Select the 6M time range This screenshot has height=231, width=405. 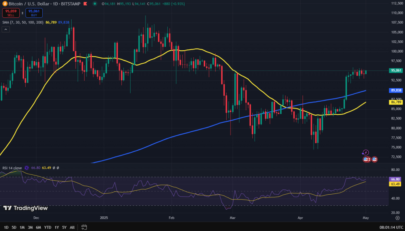click(x=38, y=227)
